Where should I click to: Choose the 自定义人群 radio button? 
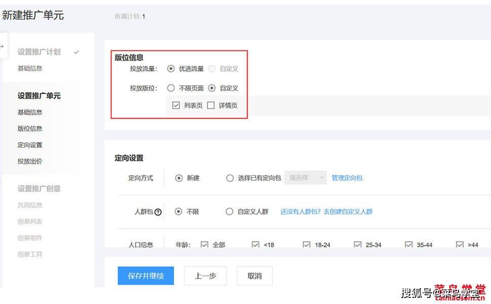(x=230, y=212)
